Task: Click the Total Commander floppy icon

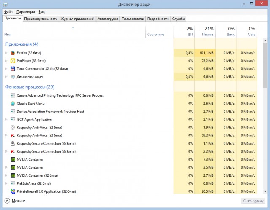Action: click(x=13, y=68)
